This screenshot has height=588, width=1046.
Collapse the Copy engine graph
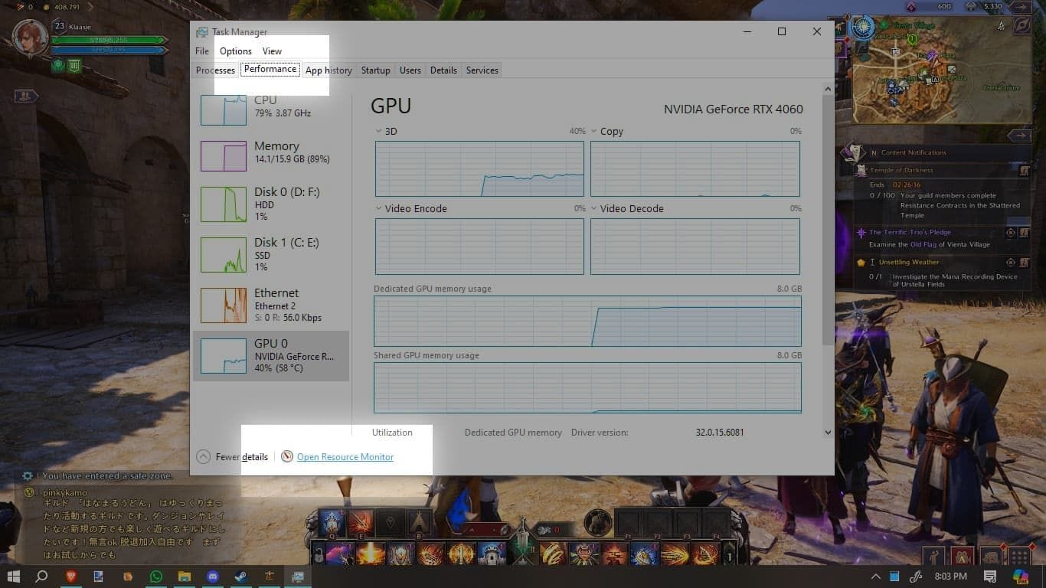click(593, 131)
